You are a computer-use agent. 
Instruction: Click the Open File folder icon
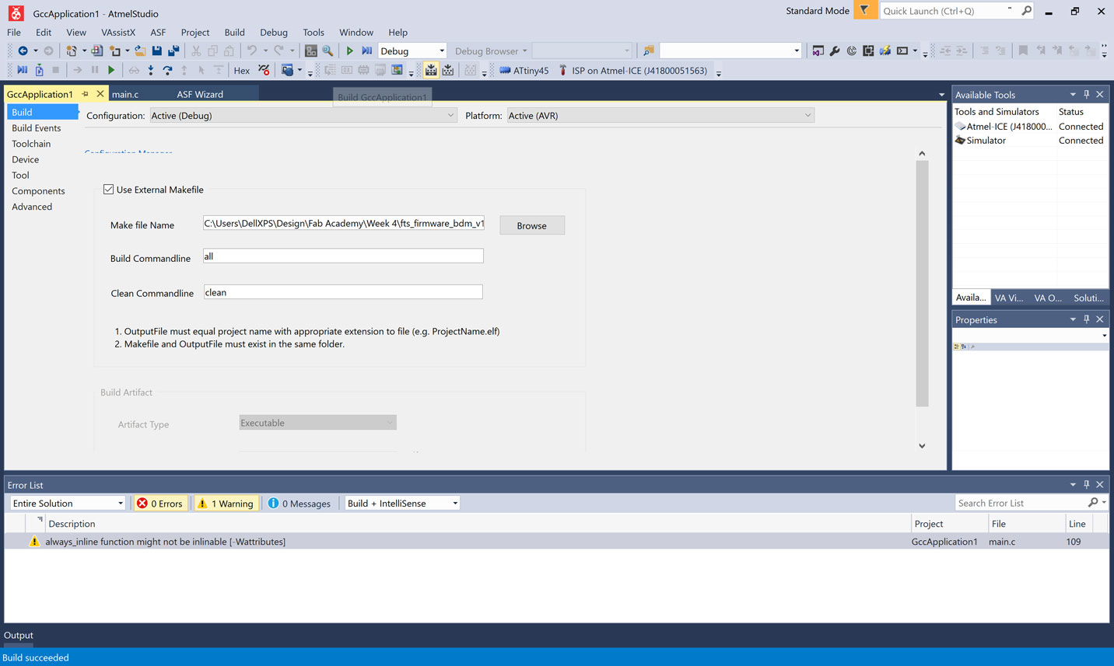click(x=140, y=51)
